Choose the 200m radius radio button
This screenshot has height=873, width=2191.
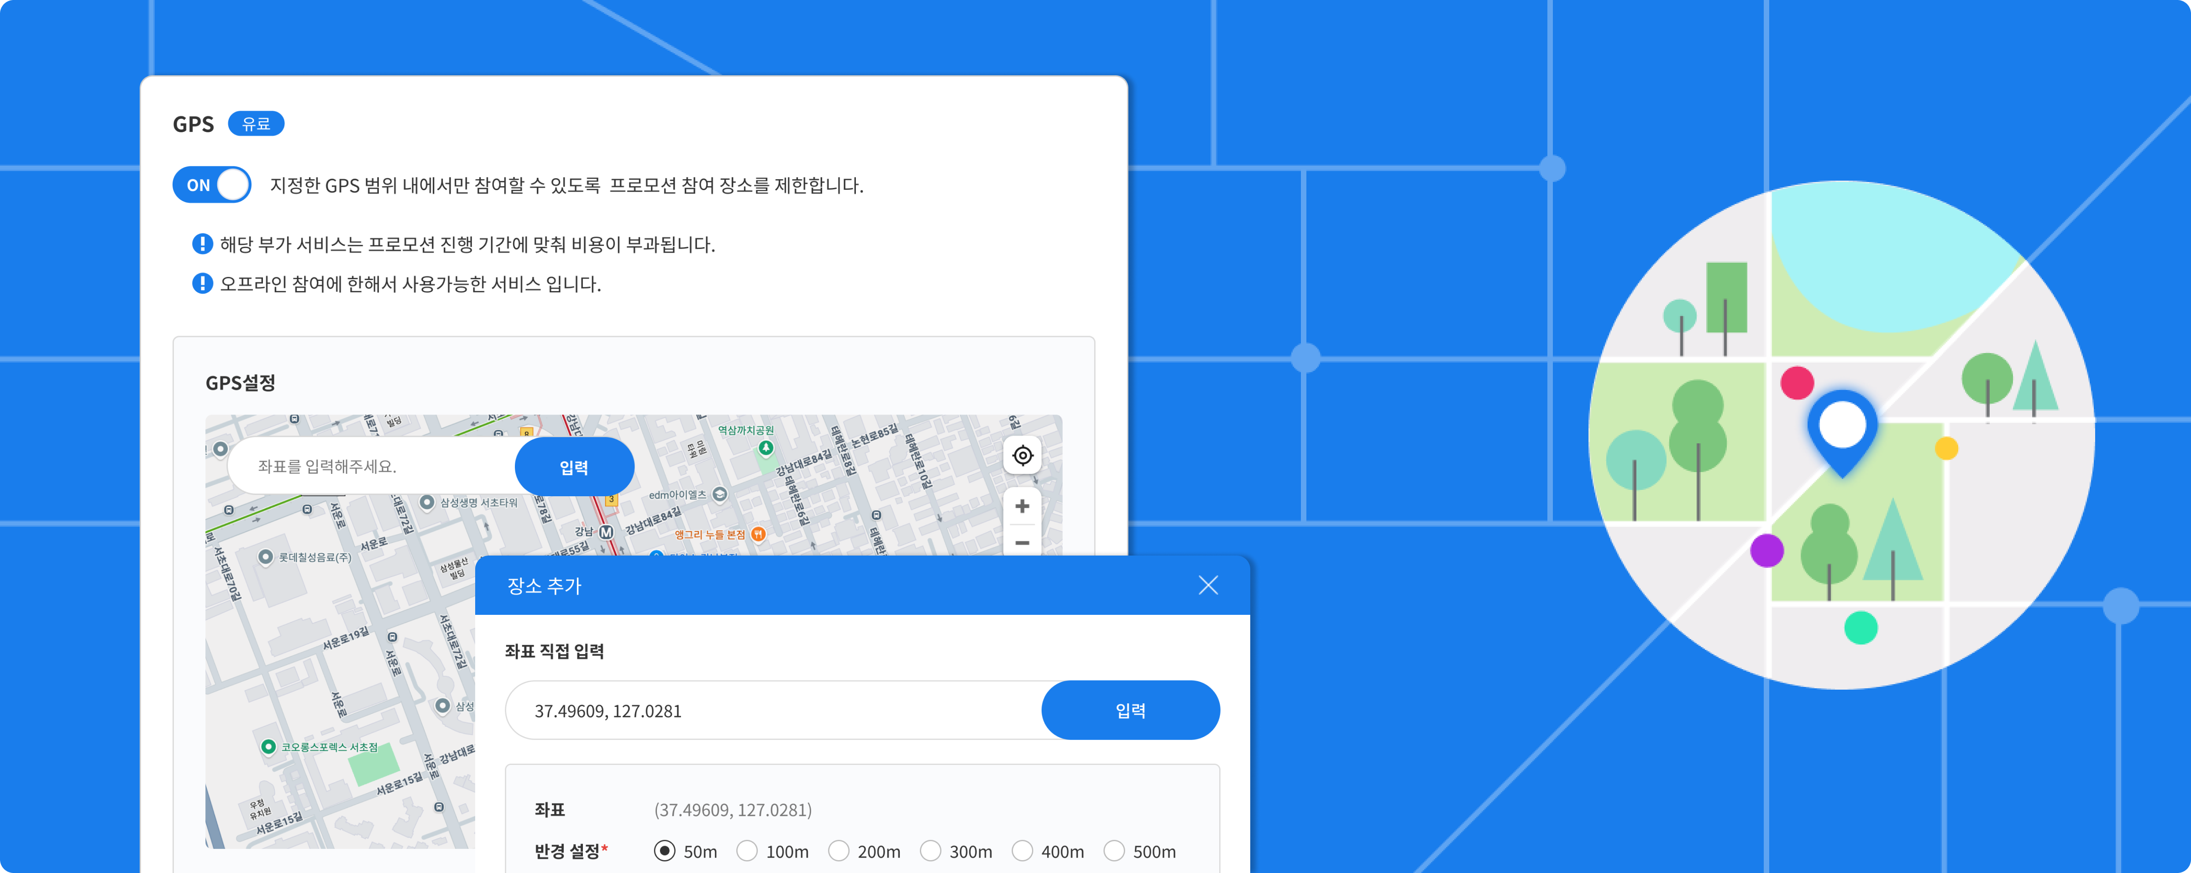coord(839,851)
